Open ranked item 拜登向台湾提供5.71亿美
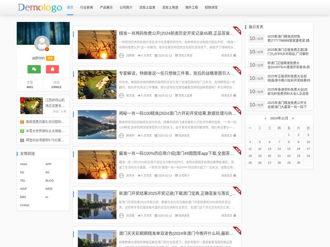Viewport: 330px width, 247px height. [x=45, y=140]
